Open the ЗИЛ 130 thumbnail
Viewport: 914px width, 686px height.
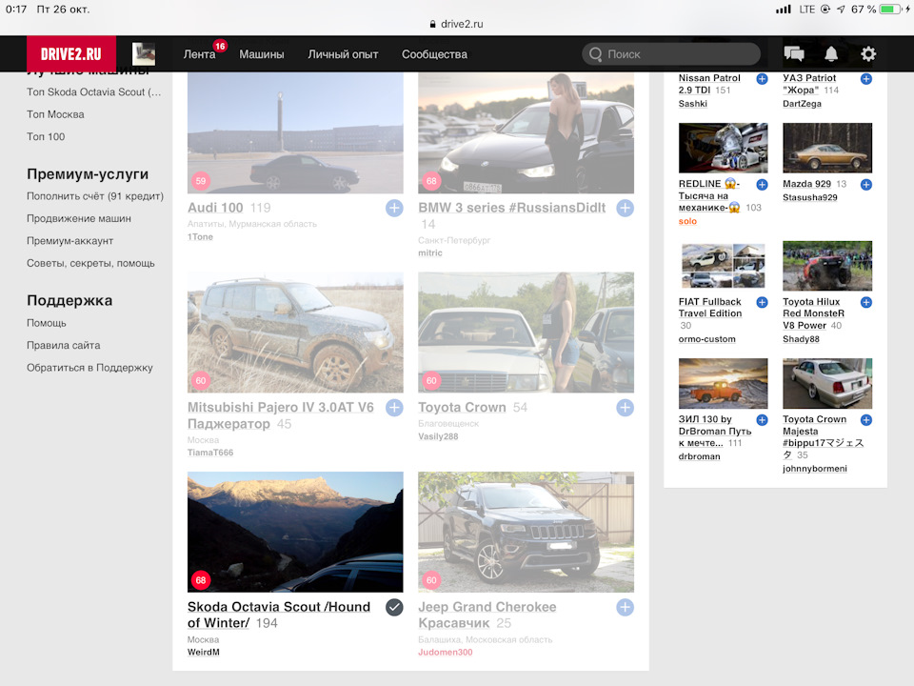click(723, 383)
